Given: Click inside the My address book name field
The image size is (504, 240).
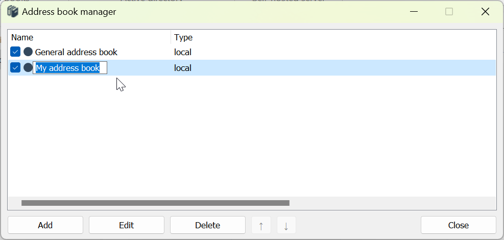Looking at the screenshot, I should click(x=70, y=68).
